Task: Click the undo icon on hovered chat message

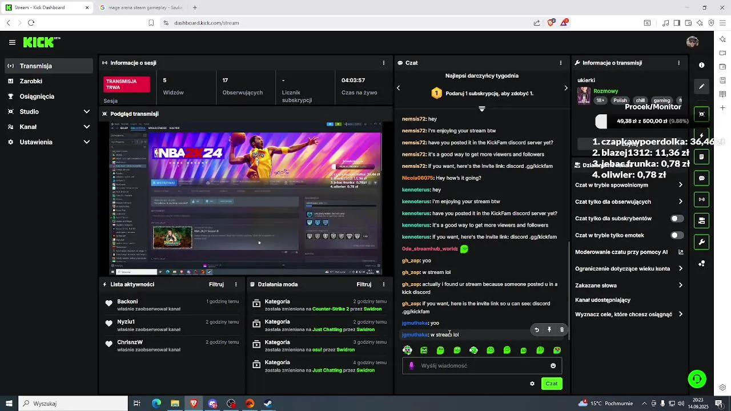Action: pos(536,329)
